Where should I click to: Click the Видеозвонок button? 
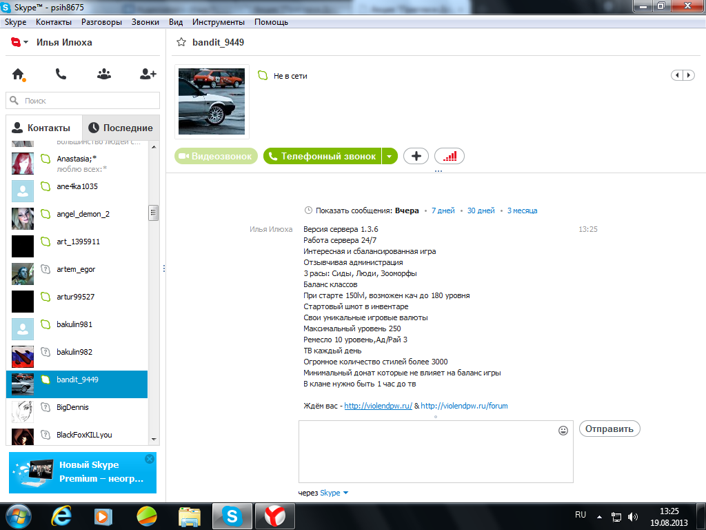point(216,156)
